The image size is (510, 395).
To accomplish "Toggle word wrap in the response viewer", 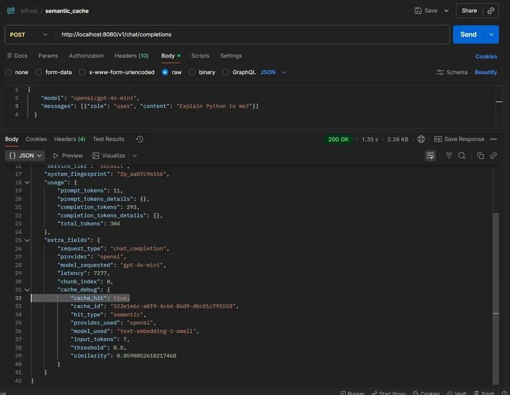I will [x=430, y=156].
